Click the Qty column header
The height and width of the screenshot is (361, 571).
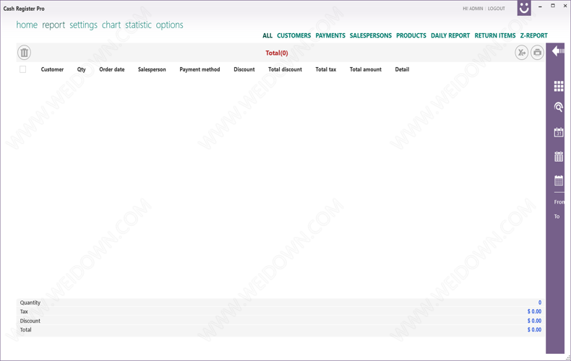coord(81,69)
